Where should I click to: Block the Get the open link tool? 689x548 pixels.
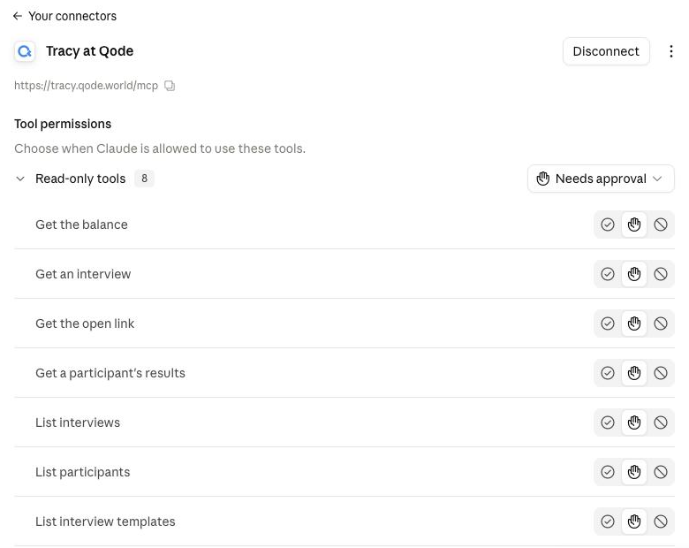661,323
